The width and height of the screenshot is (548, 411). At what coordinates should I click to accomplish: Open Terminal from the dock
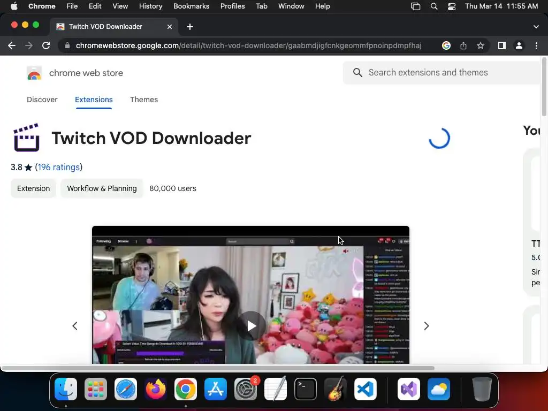coord(306,389)
